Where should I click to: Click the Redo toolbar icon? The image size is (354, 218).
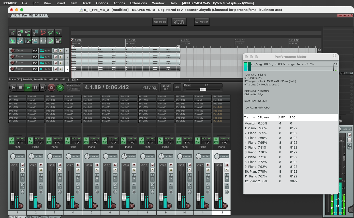click(x=51, y=33)
